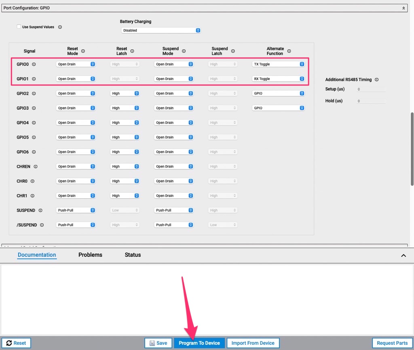Click info icon next to Use Suspend Values
The width and height of the screenshot is (414, 350).
coord(60,27)
